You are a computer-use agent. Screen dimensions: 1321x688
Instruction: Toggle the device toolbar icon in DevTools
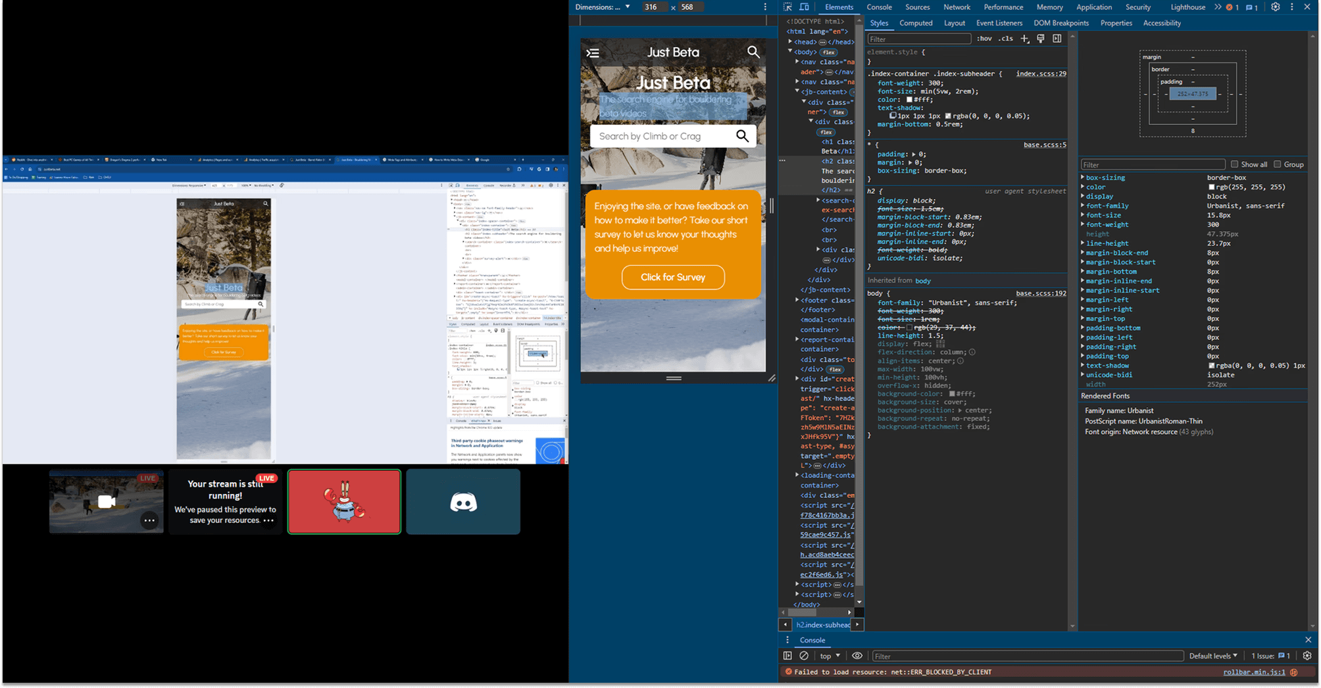[x=804, y=7]
